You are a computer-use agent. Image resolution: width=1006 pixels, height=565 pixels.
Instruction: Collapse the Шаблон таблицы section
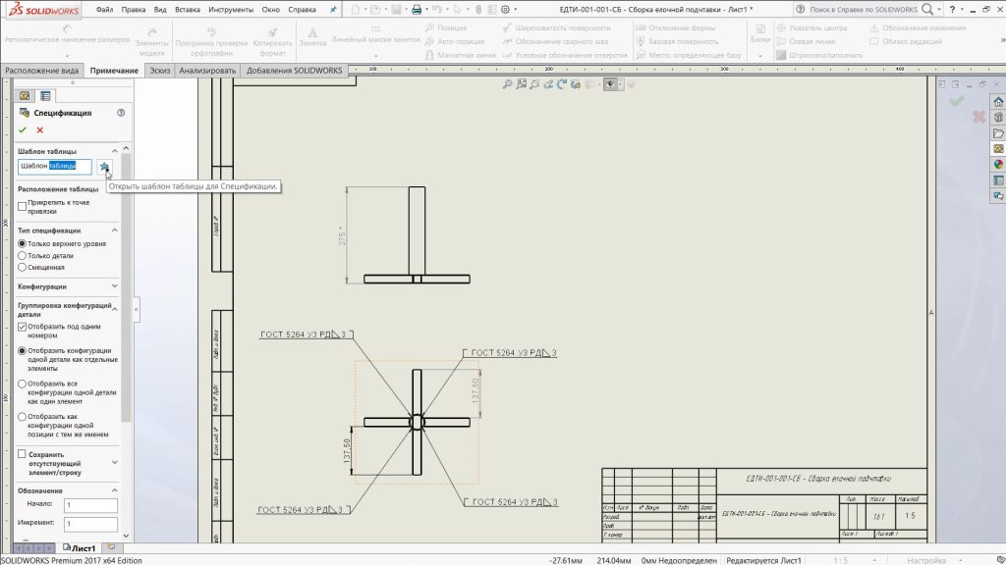coord(115,151)
